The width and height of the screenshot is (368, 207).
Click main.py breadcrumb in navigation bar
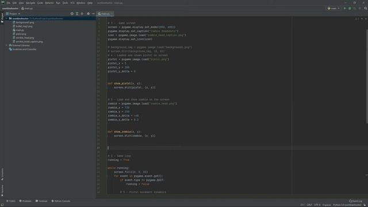(x=27, y=9)
